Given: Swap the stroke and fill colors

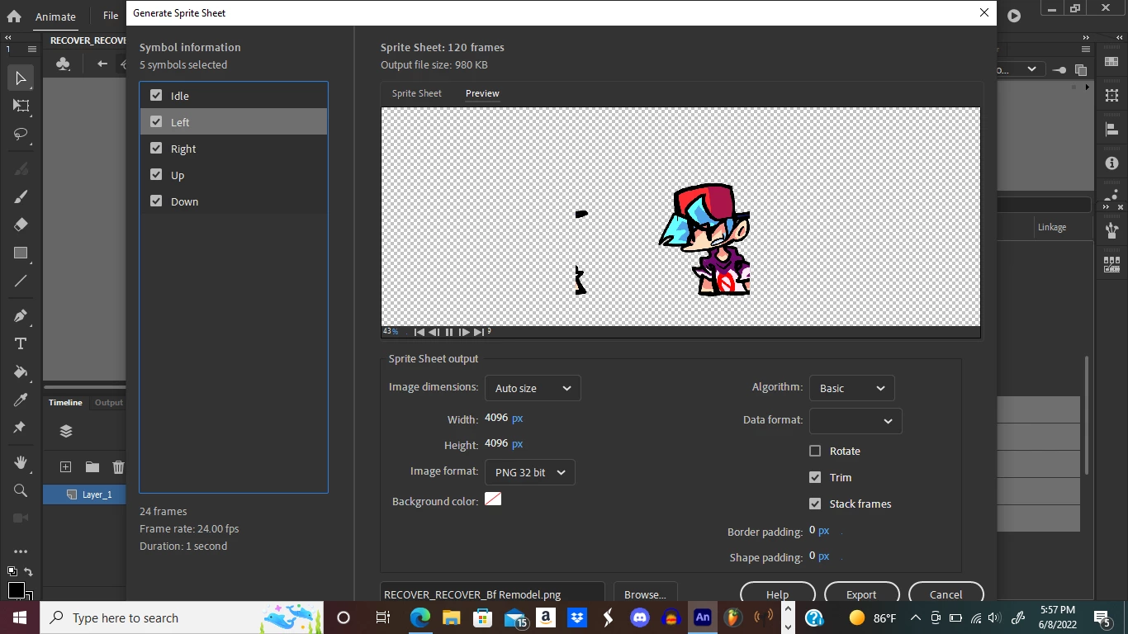Looking at the screenshot, I should [28, 571].
